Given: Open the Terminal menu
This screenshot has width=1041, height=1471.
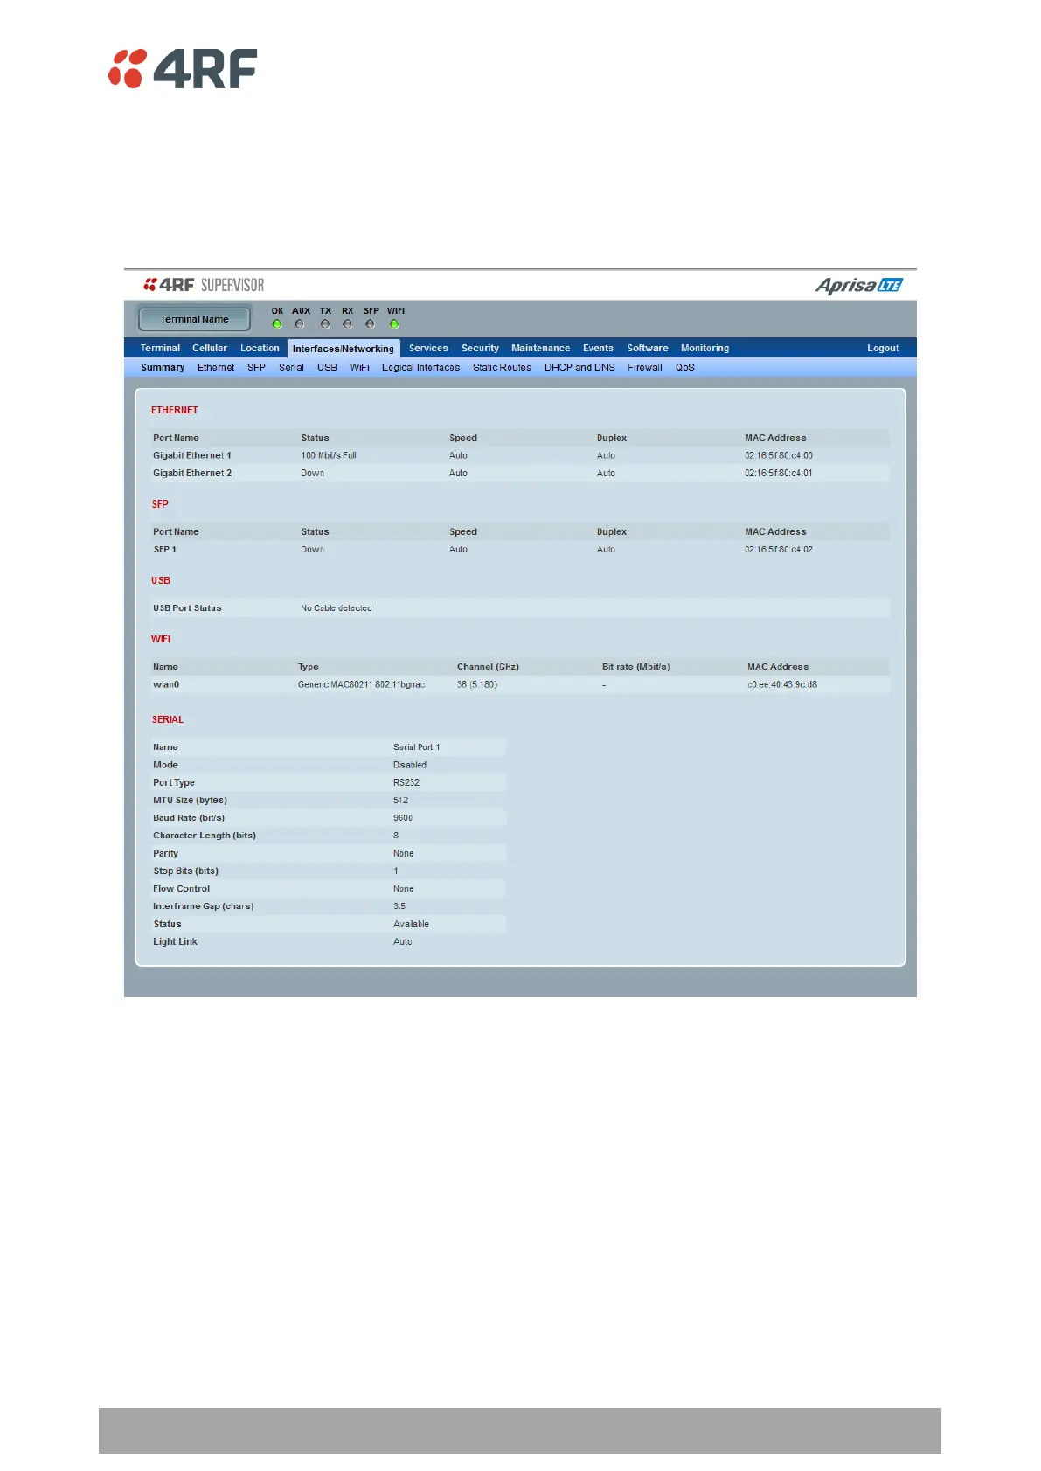Looking at the screenshot, I should pyautogui.click(x=160, y=348).
